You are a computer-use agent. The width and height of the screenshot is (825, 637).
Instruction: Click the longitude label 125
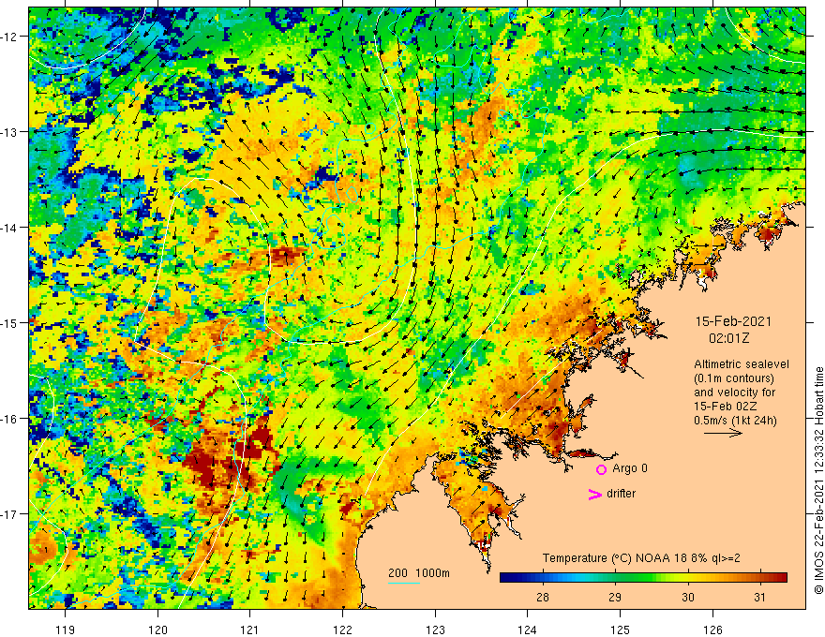[x=621, y=630]
